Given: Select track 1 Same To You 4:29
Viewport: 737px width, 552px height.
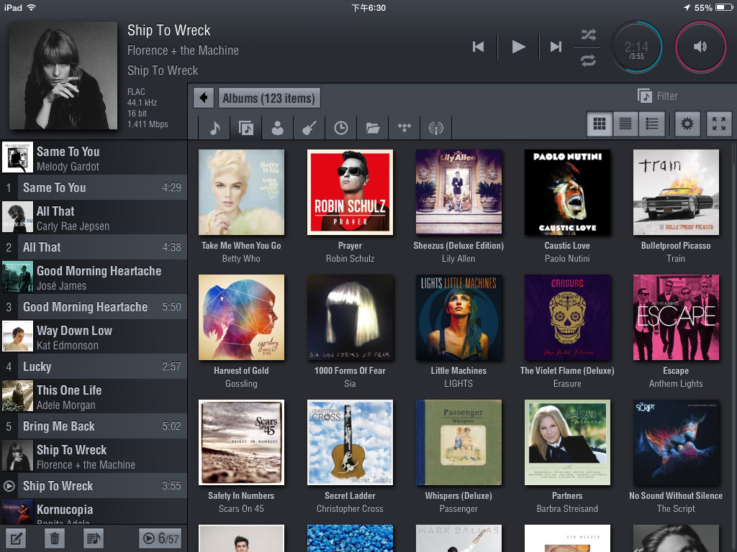Looking at the screenshot, I should 94,188.
